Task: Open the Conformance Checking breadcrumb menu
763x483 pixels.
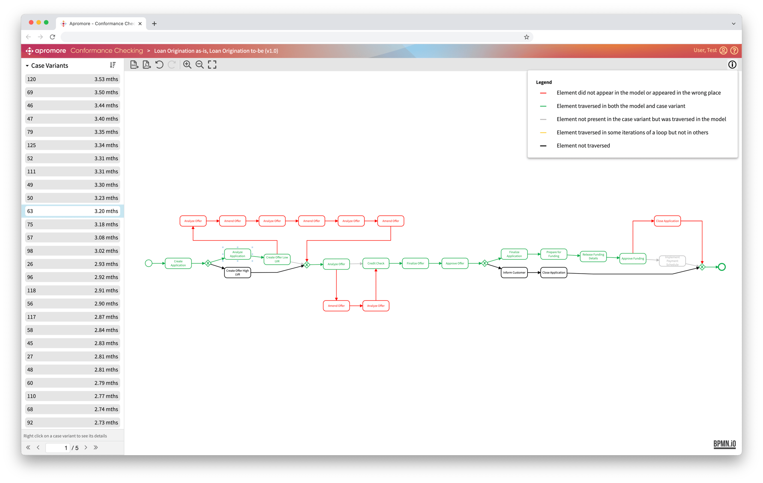Action: (x=107, y=50)
